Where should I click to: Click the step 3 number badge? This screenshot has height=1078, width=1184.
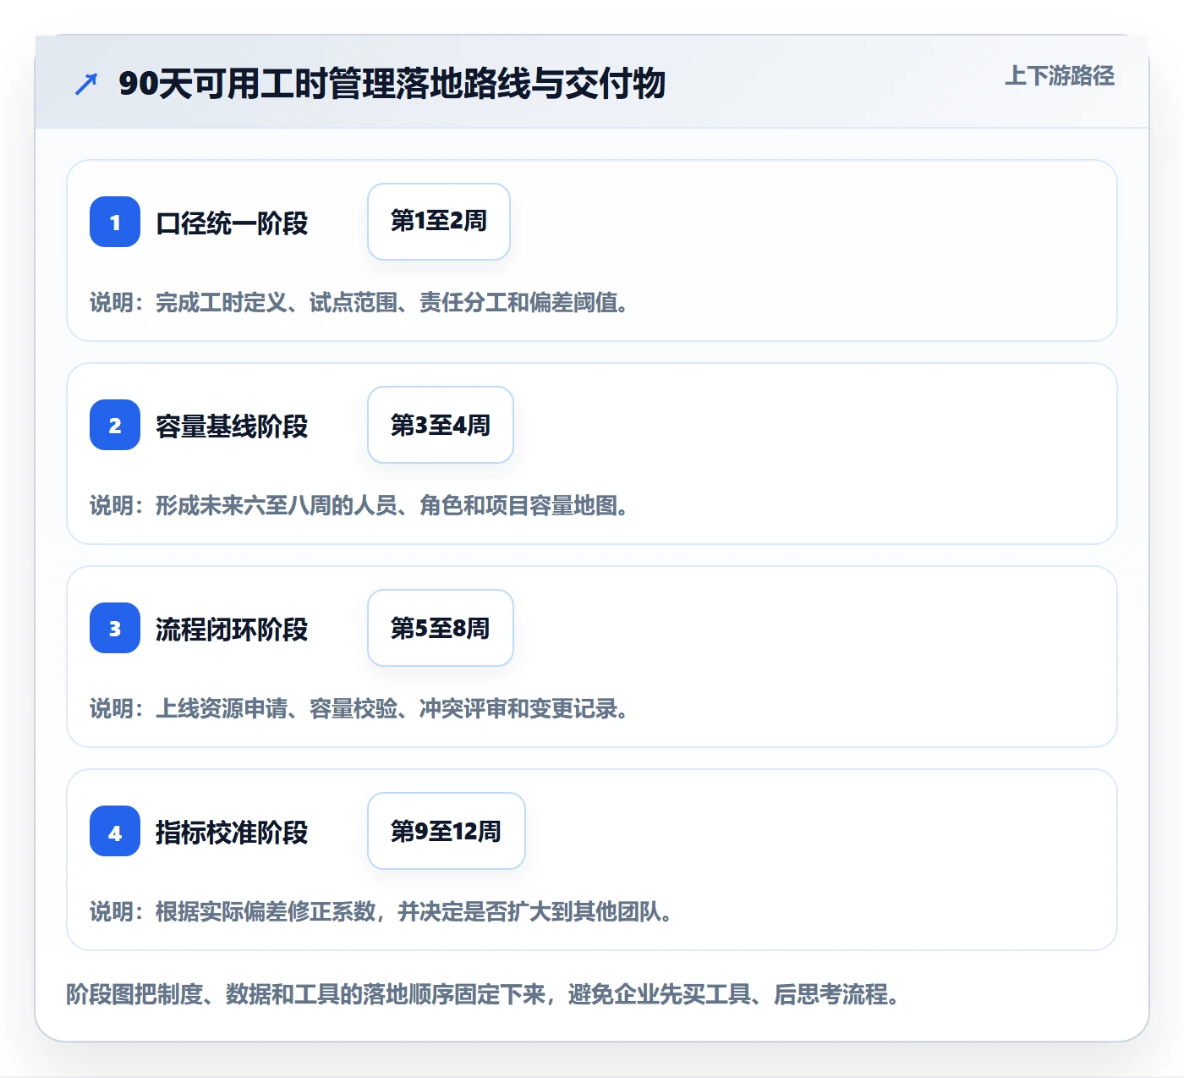(x=115, y=628)
